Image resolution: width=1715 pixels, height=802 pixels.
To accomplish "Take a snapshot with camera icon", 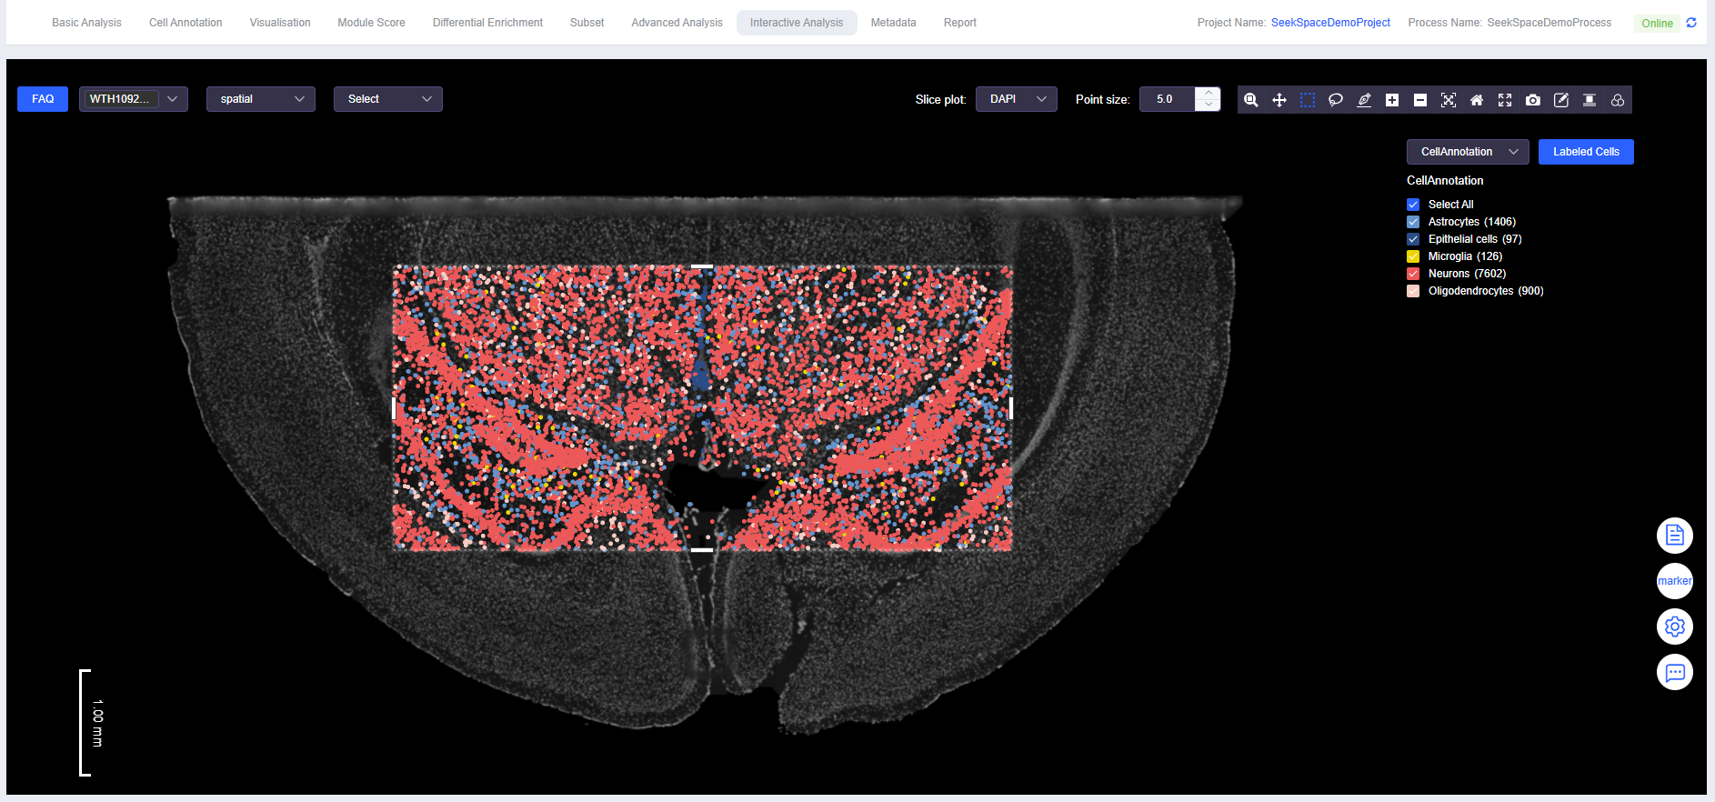I will point(1532,100).
